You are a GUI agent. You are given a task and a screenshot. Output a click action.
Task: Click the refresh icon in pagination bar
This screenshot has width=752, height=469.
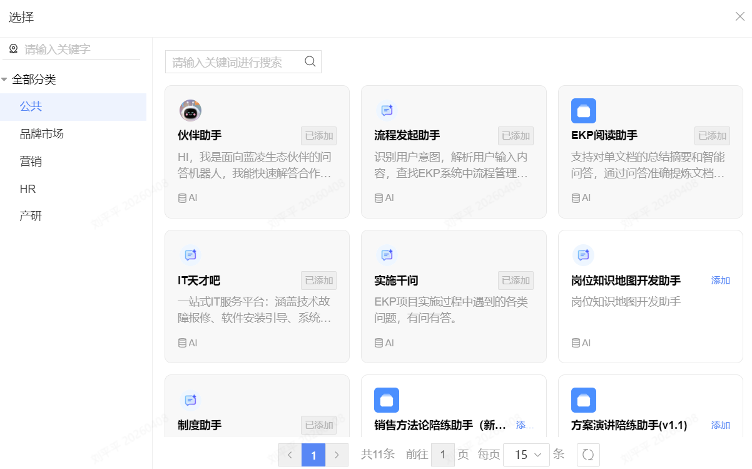coord(588,455)
